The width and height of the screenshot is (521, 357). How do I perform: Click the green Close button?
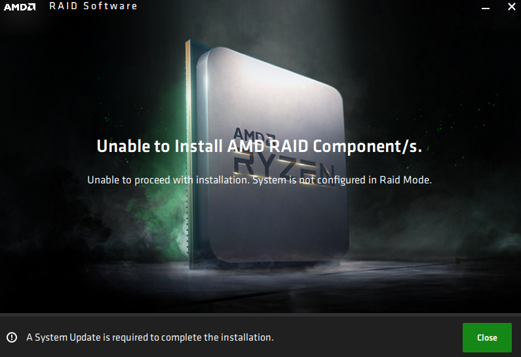pos(487,337)
